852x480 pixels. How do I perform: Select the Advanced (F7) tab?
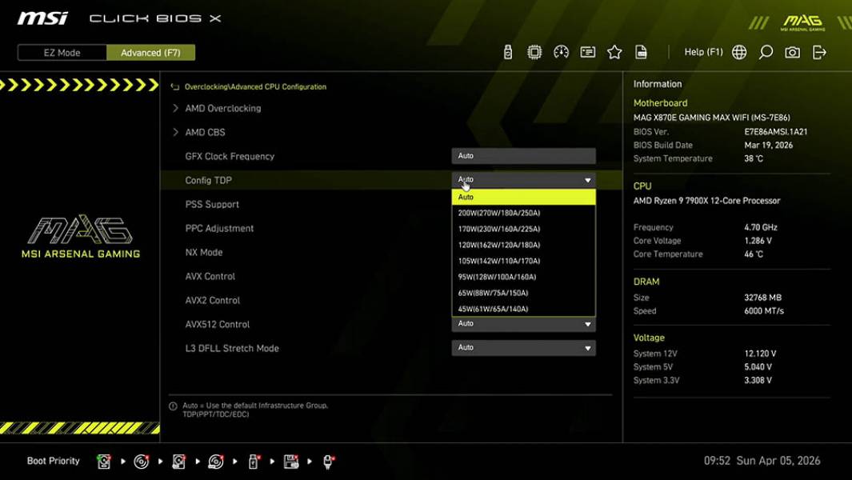point(151,52)
